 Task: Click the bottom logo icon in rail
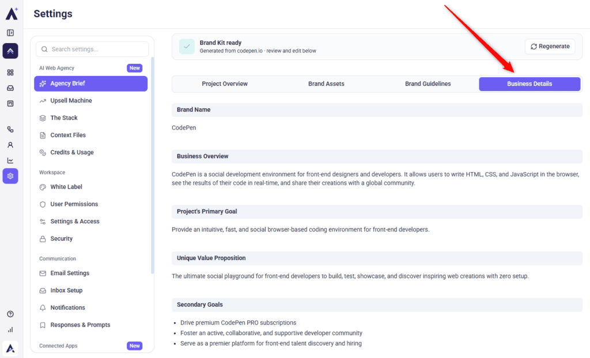click(x=10, y=348)
